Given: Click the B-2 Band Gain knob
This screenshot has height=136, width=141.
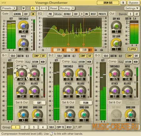Looking at the screenshot, I should pyautogui.click(x=84, y=115).
